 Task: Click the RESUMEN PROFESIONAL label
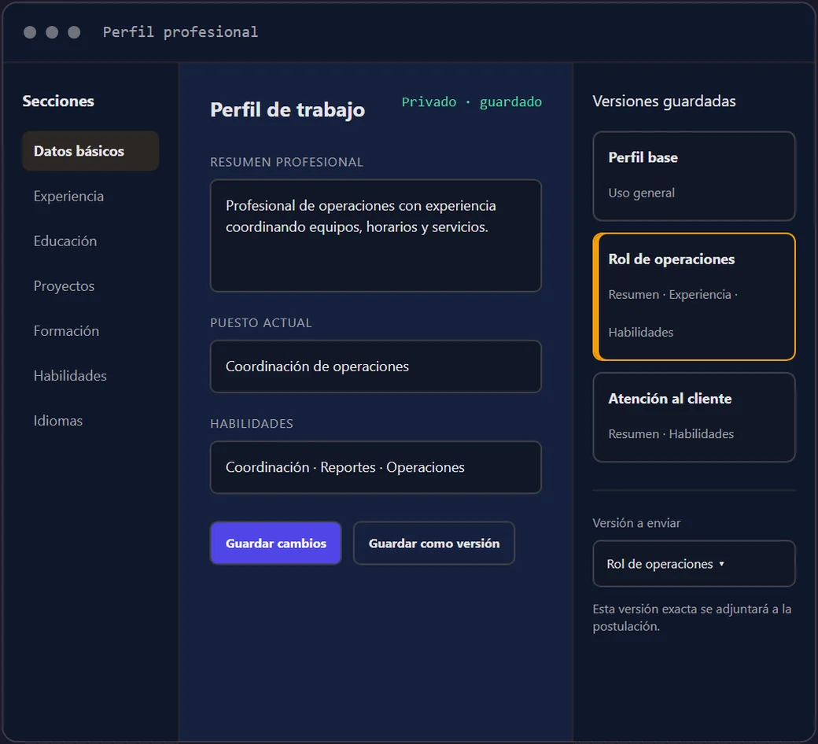click(286, 162)
